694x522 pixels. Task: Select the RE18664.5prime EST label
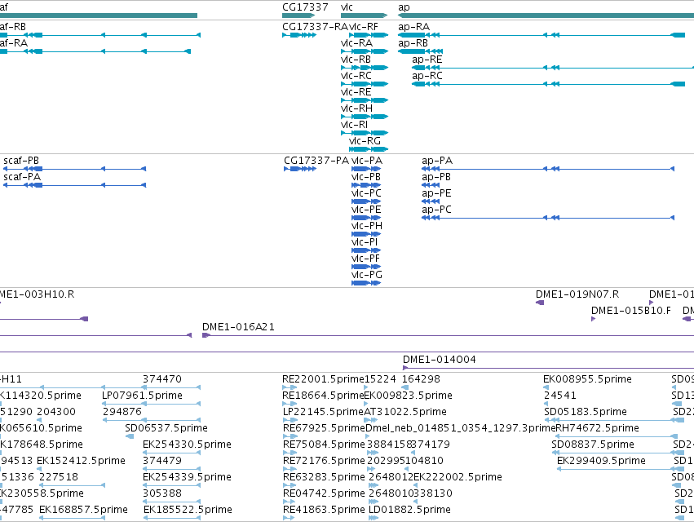pyautogui.click(x=323, y=396)
